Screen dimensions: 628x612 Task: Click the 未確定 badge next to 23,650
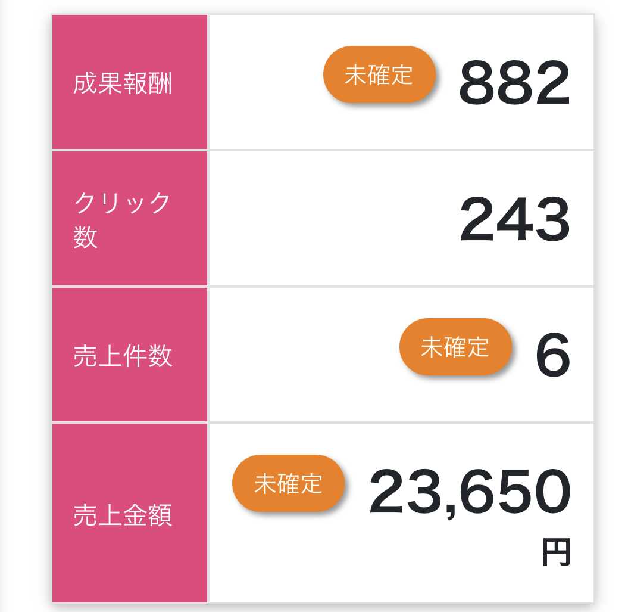pos(288,483)
